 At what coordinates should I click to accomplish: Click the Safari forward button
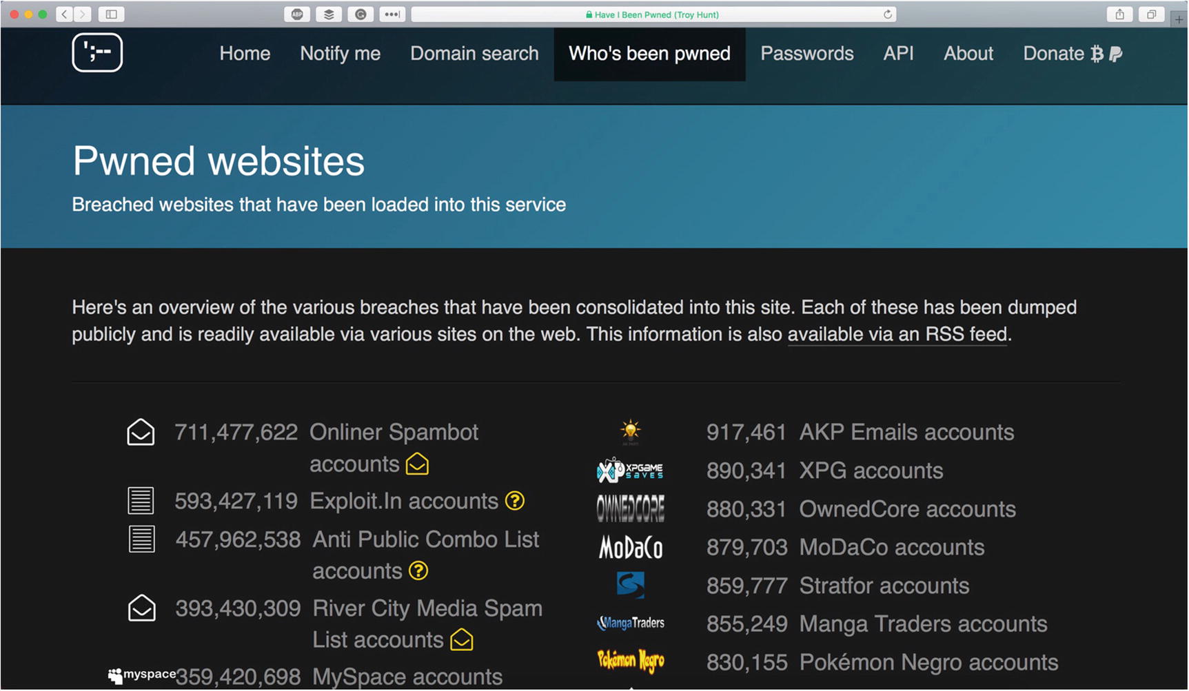coord(82,14)
